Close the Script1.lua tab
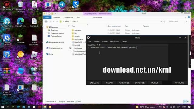 point(98,45)
